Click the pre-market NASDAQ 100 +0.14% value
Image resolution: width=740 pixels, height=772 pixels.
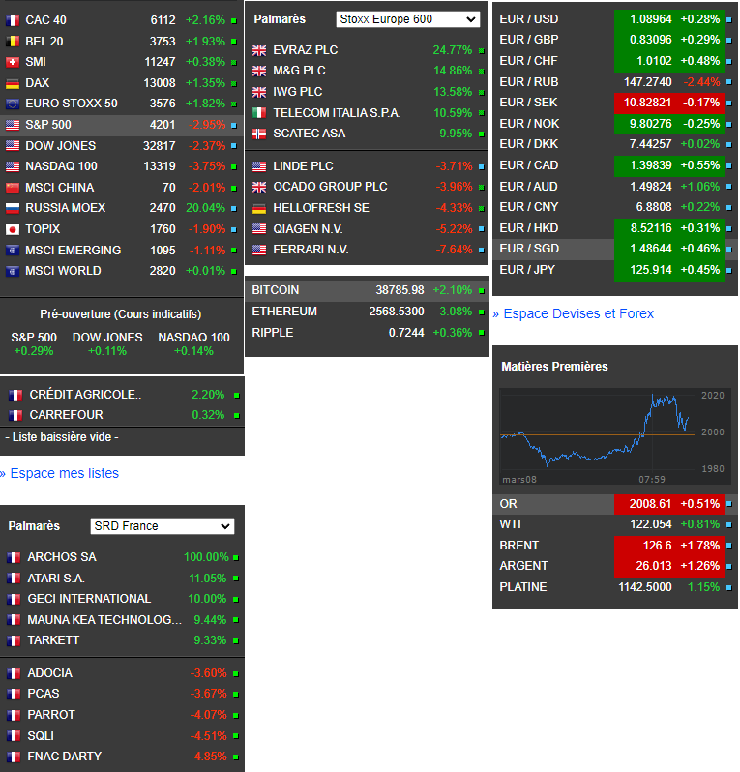[x=193, y=351]
